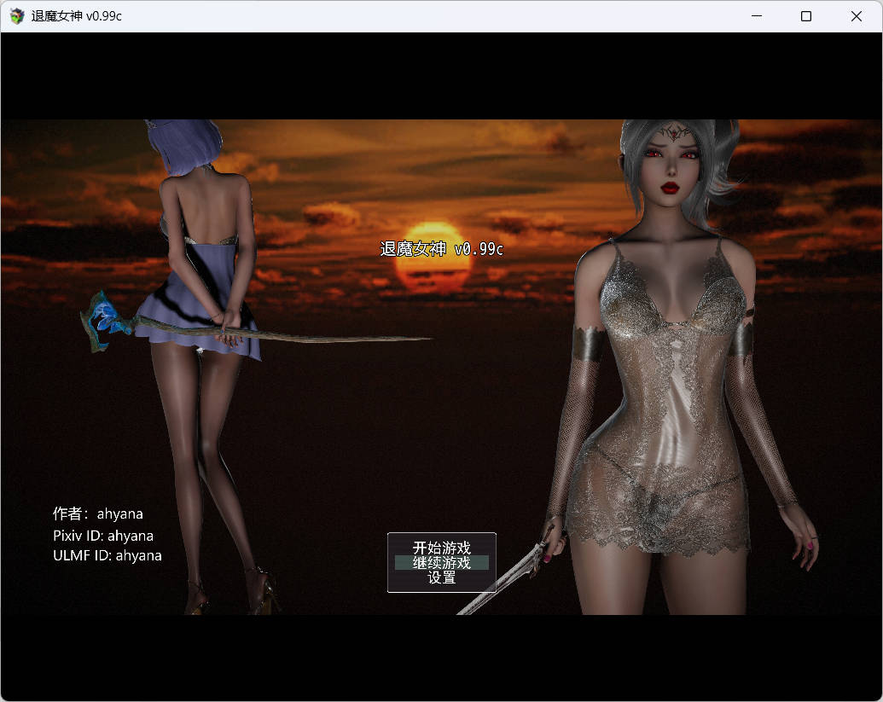Click the Pixiv ID: ahyana text

102,536
